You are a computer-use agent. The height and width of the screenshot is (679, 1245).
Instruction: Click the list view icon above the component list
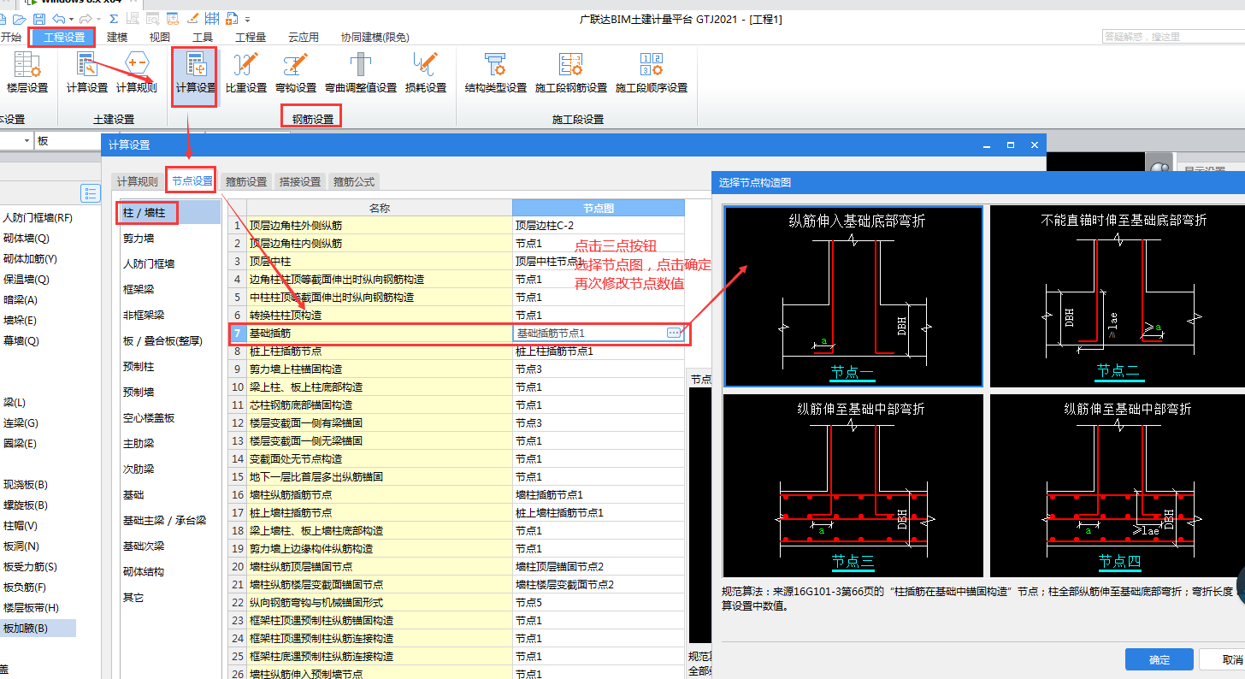[90, 193]
